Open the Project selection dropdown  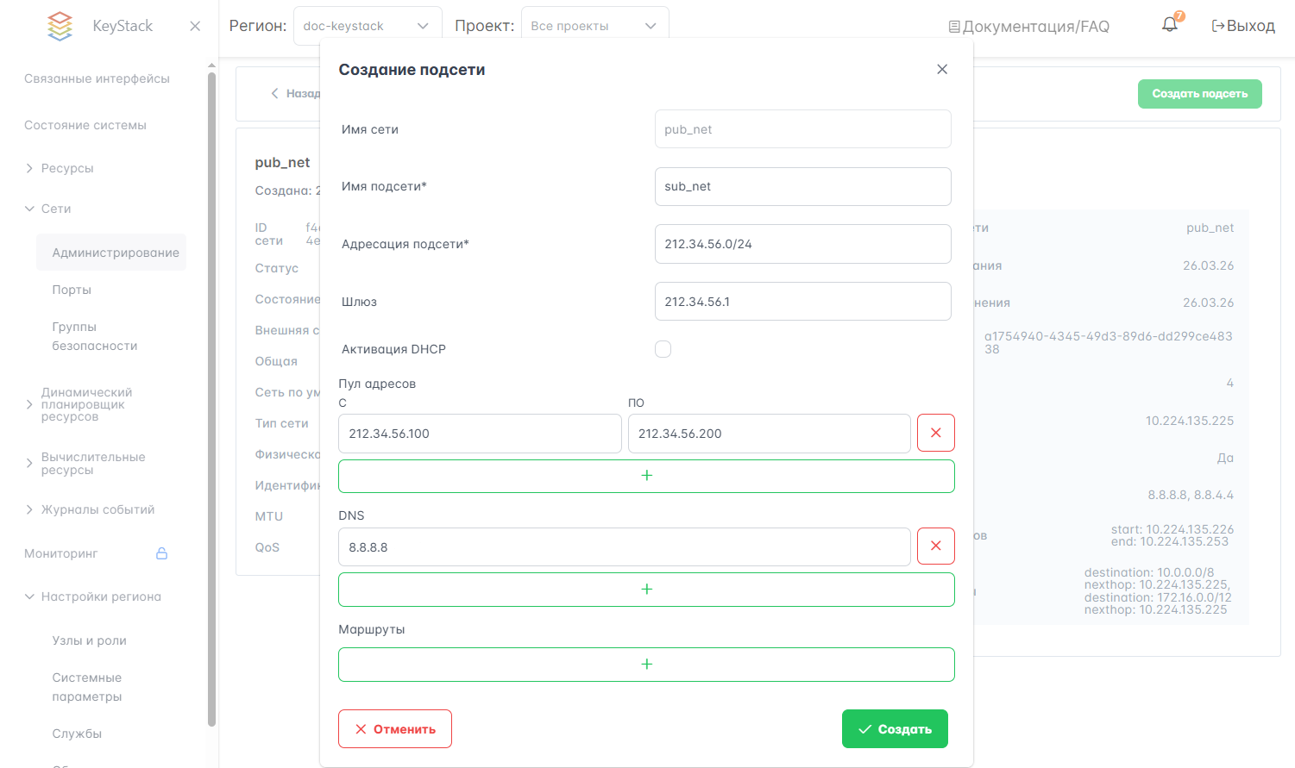[594, 26]
